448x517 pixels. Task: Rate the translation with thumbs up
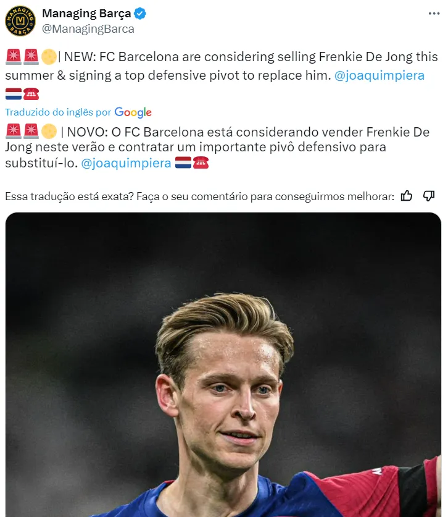coord(407,196)
